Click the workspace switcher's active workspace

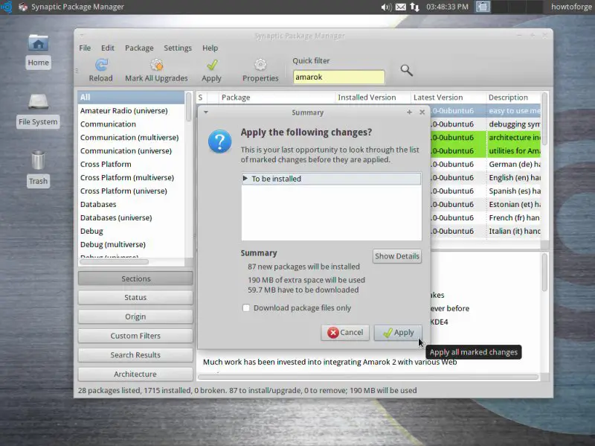point(483,7)
